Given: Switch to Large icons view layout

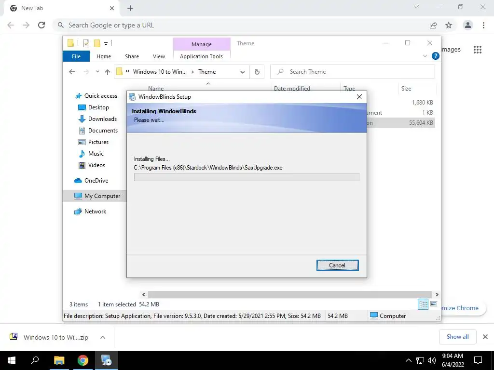Looking at the screenshot, I should [434, 304].
